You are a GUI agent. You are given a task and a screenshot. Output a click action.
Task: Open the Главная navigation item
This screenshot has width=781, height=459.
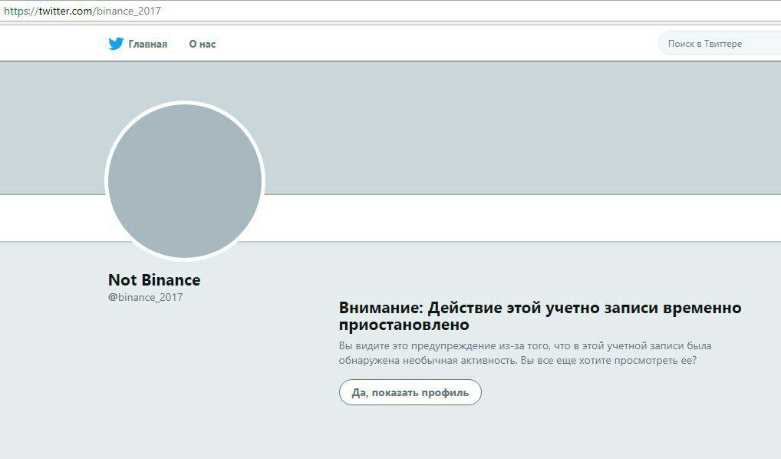click(x=148, y=44)
